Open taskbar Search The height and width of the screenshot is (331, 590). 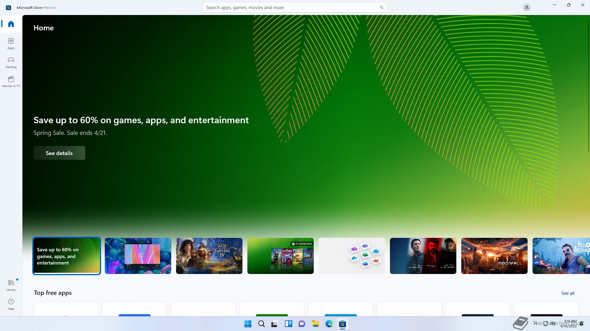click(x=262, y=324)
